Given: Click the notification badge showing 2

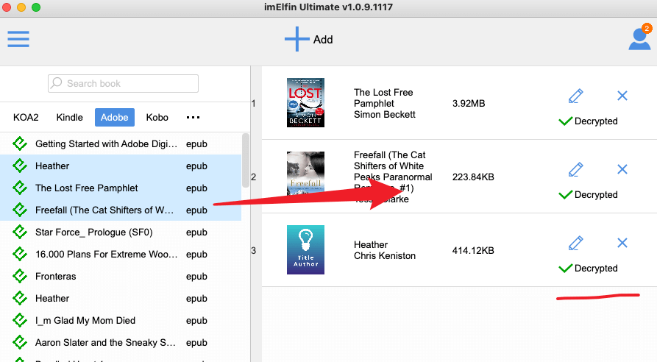Looking at the screenshot, I should 647,29.
